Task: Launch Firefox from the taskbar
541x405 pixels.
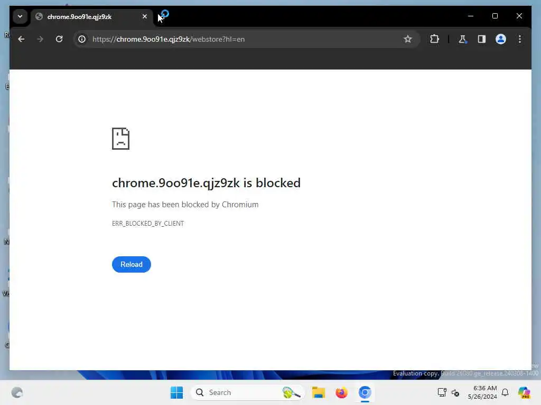Action: [x=342, y=392]
